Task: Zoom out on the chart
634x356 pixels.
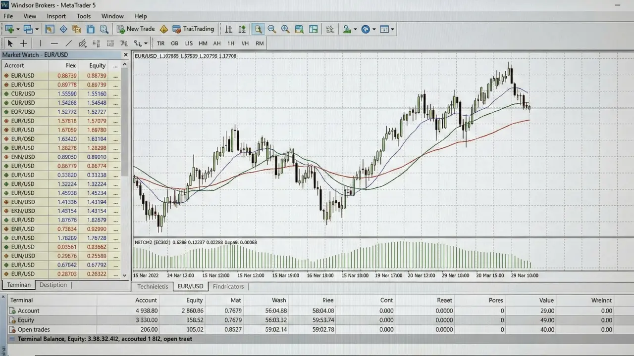Action: pos(272,29)
